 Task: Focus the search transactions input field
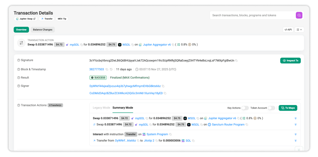(251, 15)
